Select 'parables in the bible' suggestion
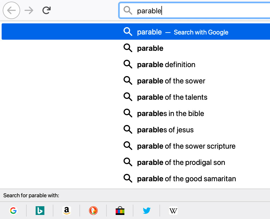270x219 pixels. point(170,113)
